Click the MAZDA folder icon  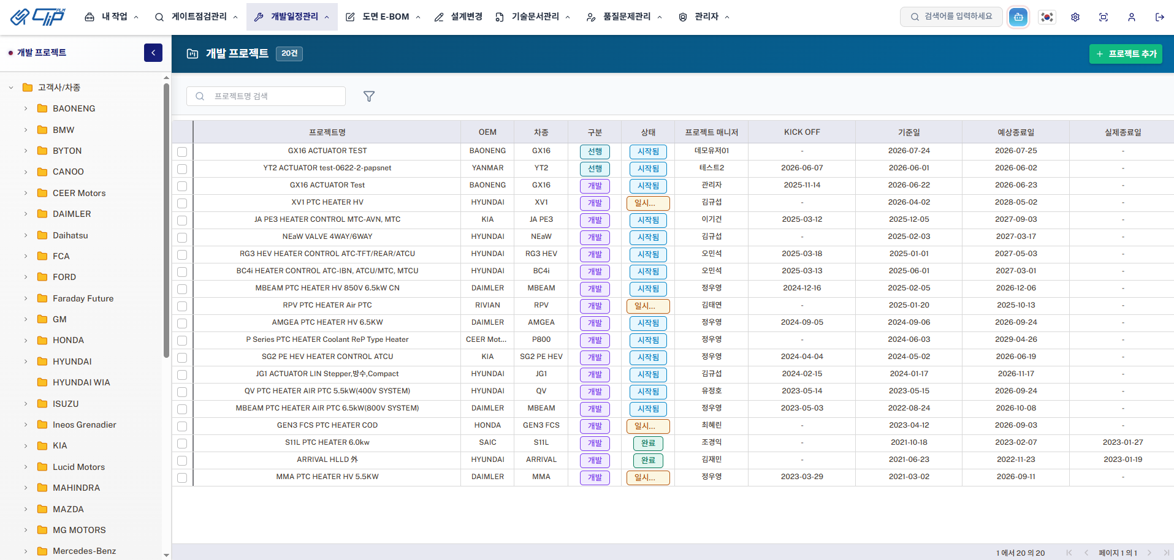tap(42, 509)
